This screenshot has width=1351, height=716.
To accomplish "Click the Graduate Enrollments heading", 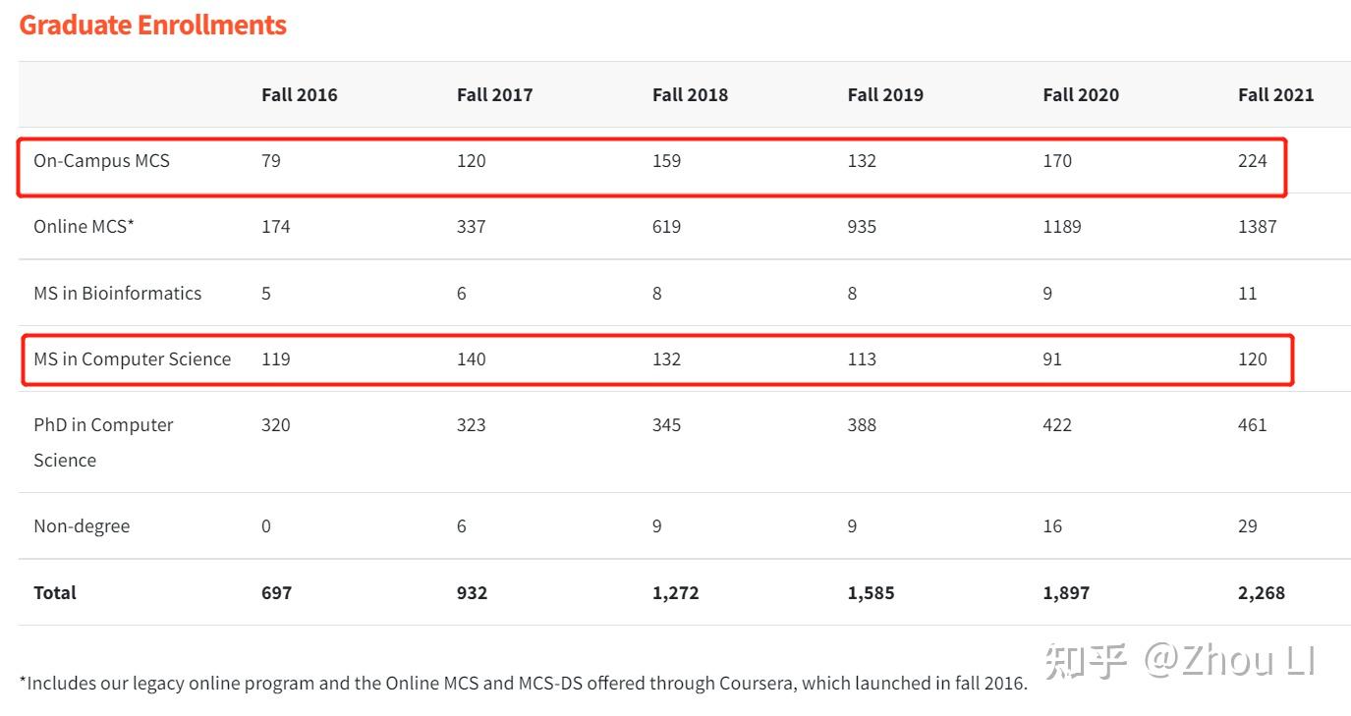I will (152, 25).
